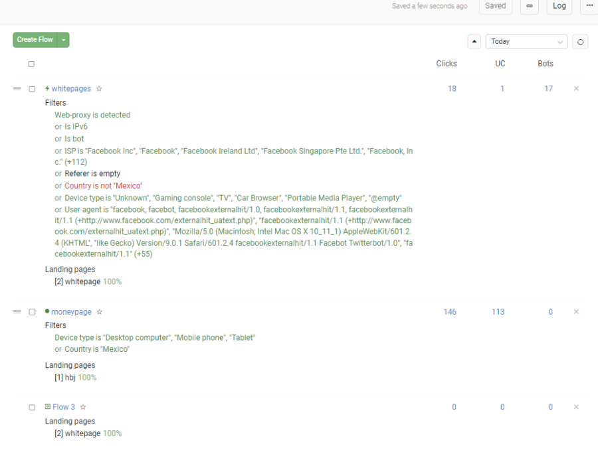
Task: Check the whitepages flow checkbox
Action: pos(32,89)
